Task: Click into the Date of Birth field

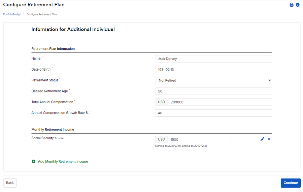Action: tap(213, 70)
